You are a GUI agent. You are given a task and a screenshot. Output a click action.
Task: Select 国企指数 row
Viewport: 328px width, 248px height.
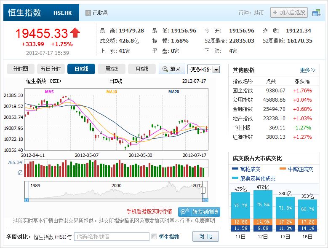[274, 91]
